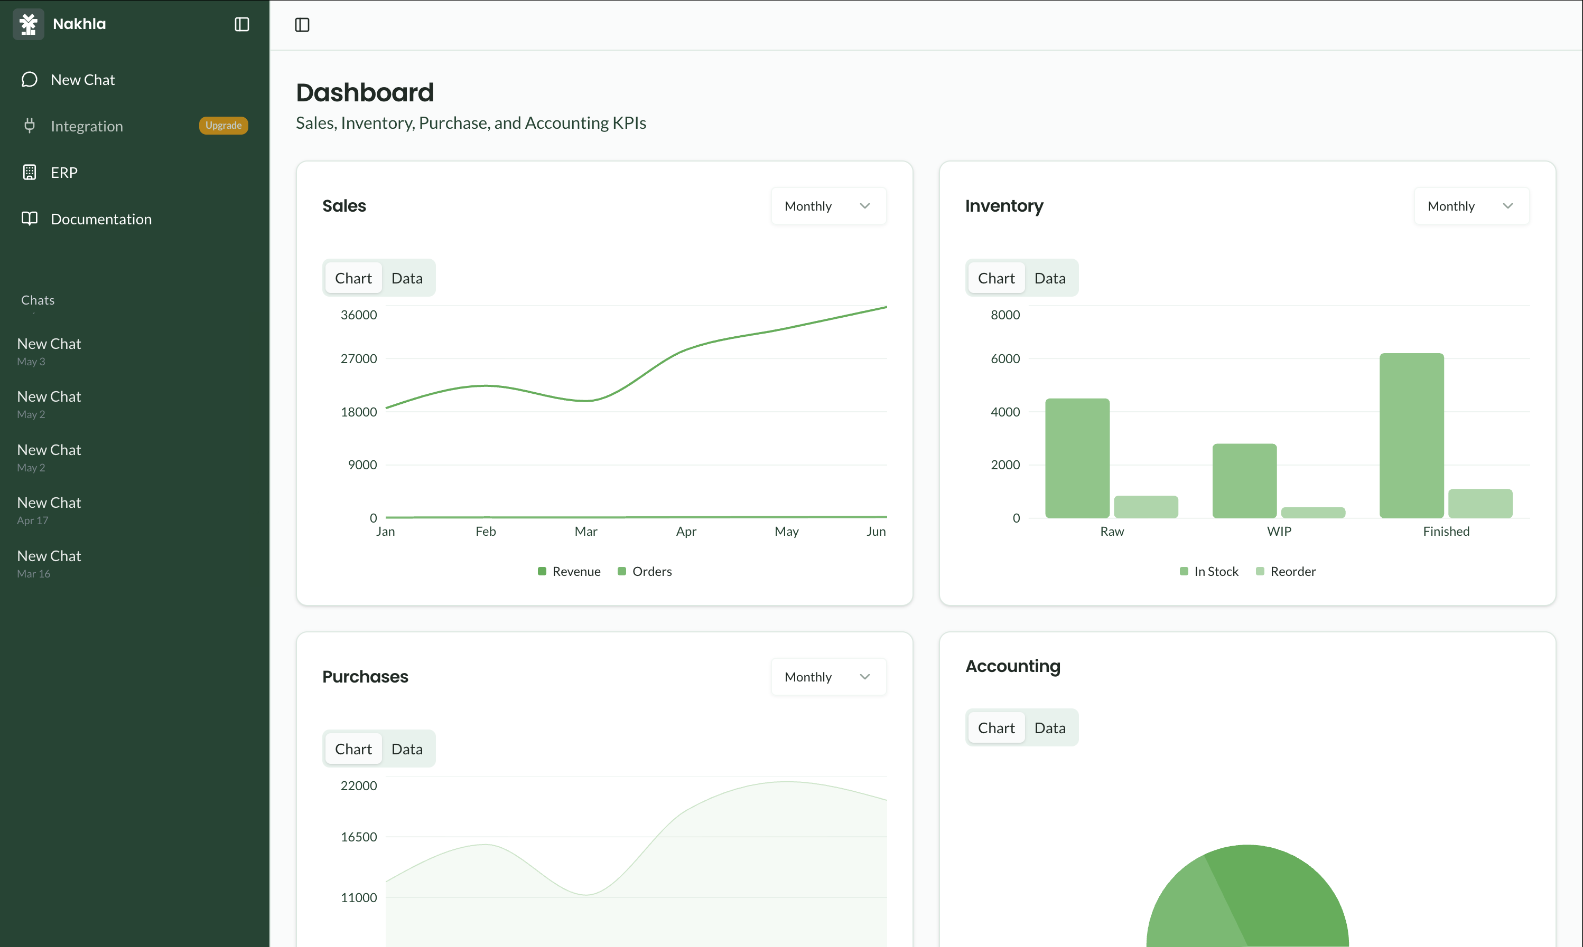Click the 36000 axis label in Sales
Screen dimensions: 1583x947
click(359, 315)
